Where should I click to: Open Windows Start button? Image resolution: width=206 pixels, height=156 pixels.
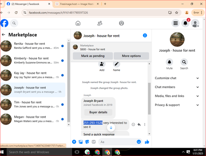tap(2, 152)
